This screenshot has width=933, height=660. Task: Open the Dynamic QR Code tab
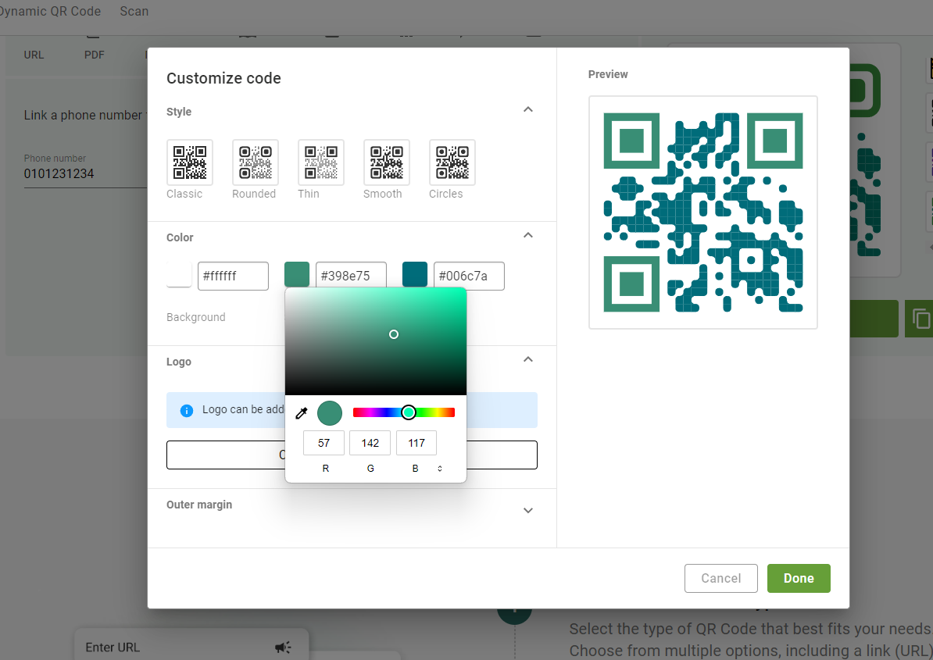50,11
